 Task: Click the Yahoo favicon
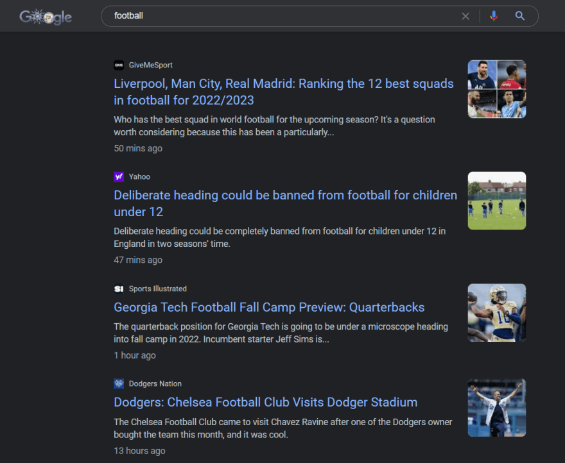pyautogui.click(x=119, y=177)
